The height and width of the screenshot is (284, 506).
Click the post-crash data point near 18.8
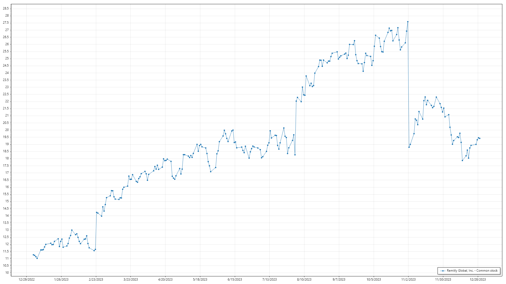[409, 147]
